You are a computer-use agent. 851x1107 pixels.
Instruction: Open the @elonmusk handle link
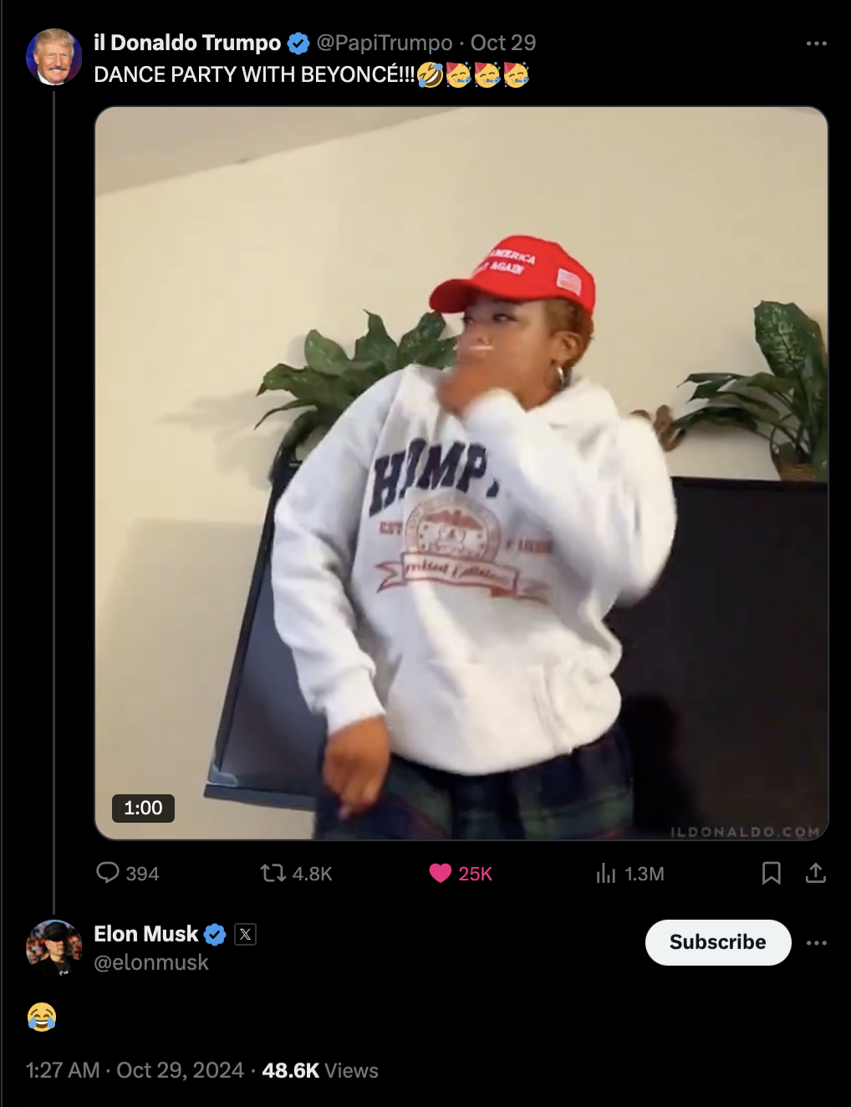tap(151, 962)
